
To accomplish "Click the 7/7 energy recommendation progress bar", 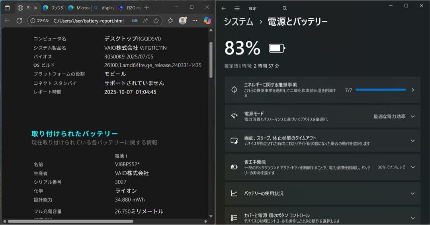I will point(381,90).
